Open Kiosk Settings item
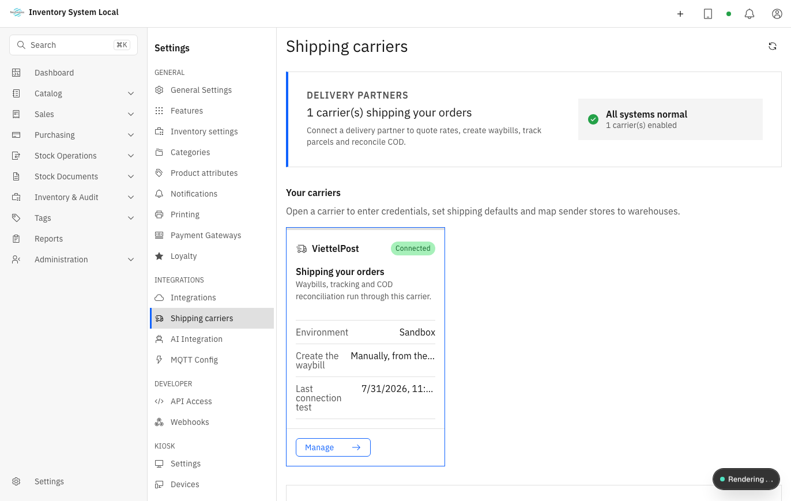791x501 pixels. (x=212, y=464)
